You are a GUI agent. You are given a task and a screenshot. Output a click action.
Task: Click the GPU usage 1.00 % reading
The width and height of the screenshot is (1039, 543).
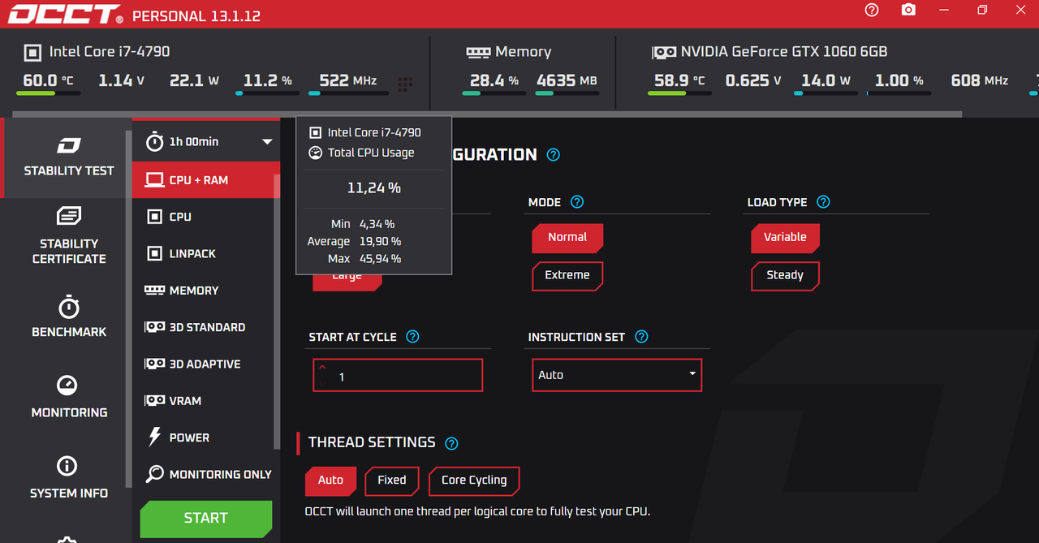pos(899,80)
